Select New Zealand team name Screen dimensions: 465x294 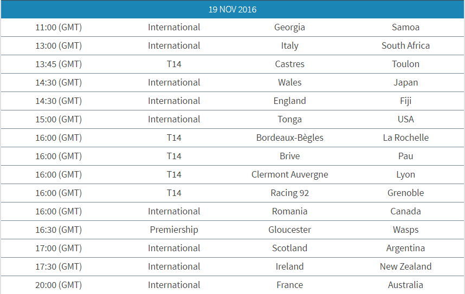pyautogui.click(x=405, y=266)
